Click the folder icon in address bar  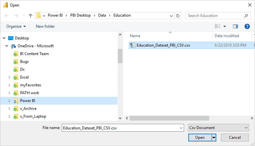coord(38,16)
